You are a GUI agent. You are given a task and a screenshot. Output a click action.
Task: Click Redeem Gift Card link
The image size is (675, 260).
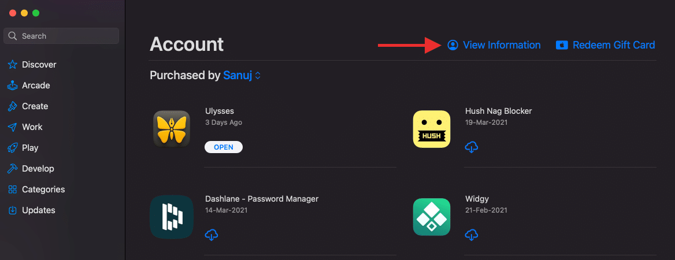(x=605, y=44)
